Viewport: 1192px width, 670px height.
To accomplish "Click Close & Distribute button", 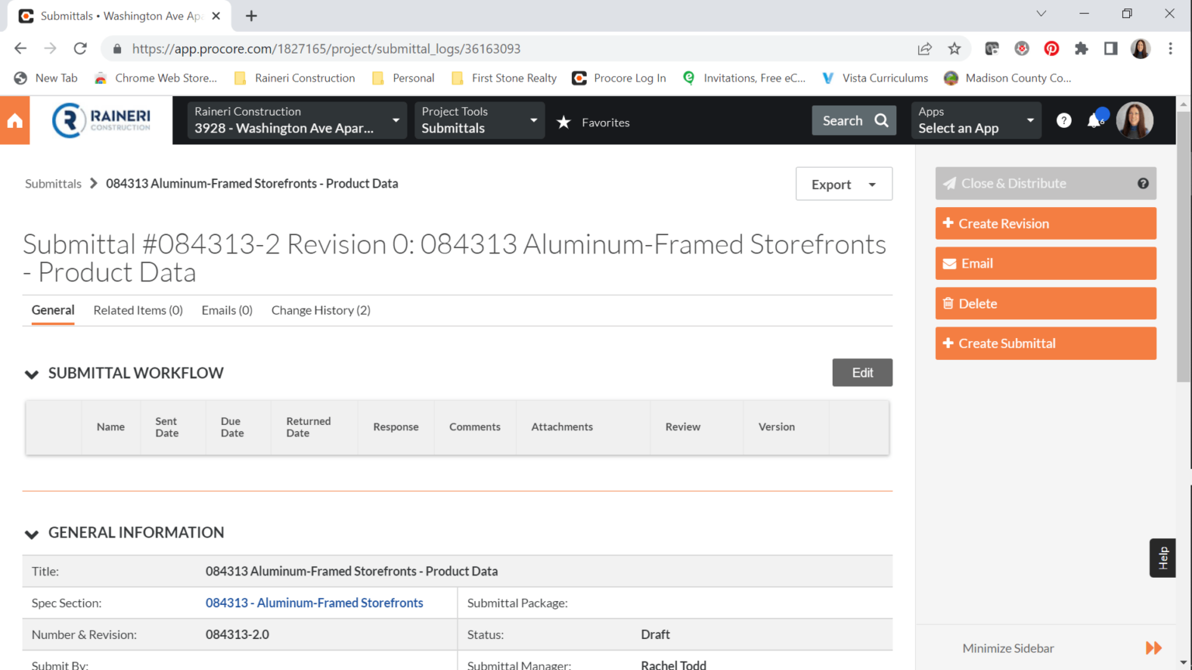I will coord(1046,184).
